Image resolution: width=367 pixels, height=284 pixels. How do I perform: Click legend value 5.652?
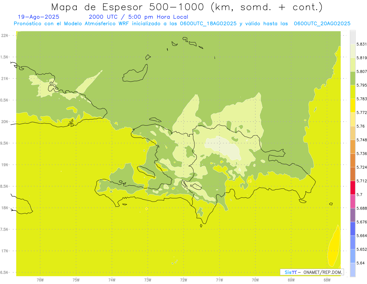tap(361, 249)
